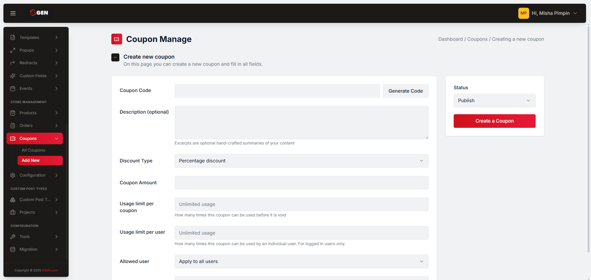Open the Status Publish dropdown
The height and width of the screenshot is (280, 591).
pyautogui.click(x=495, y=101)
